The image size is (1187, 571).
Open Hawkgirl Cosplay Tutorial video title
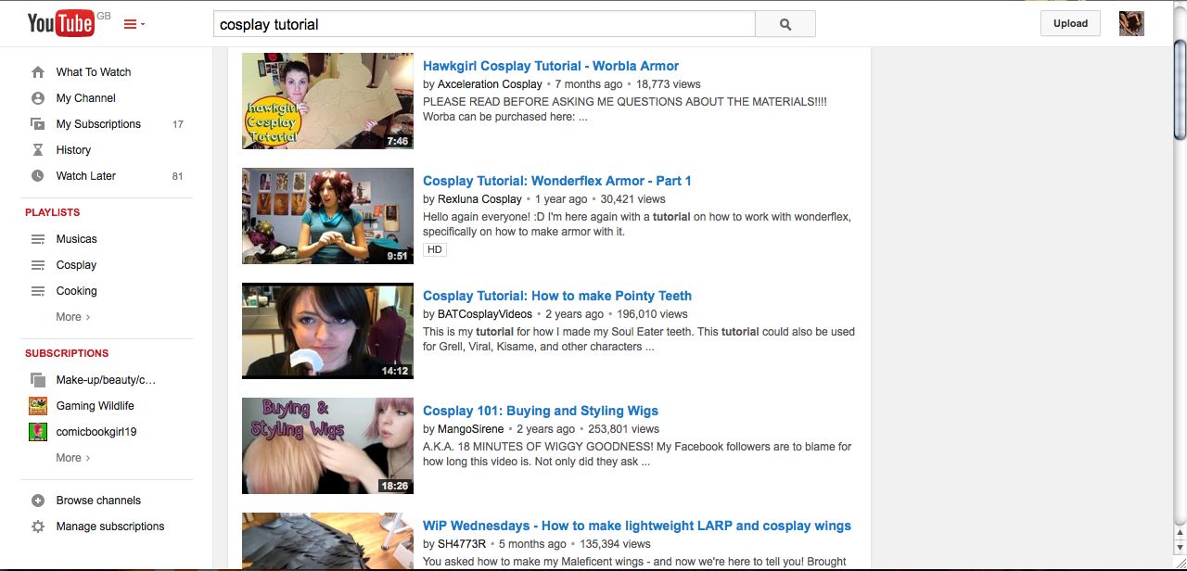(x=551, y=66)
